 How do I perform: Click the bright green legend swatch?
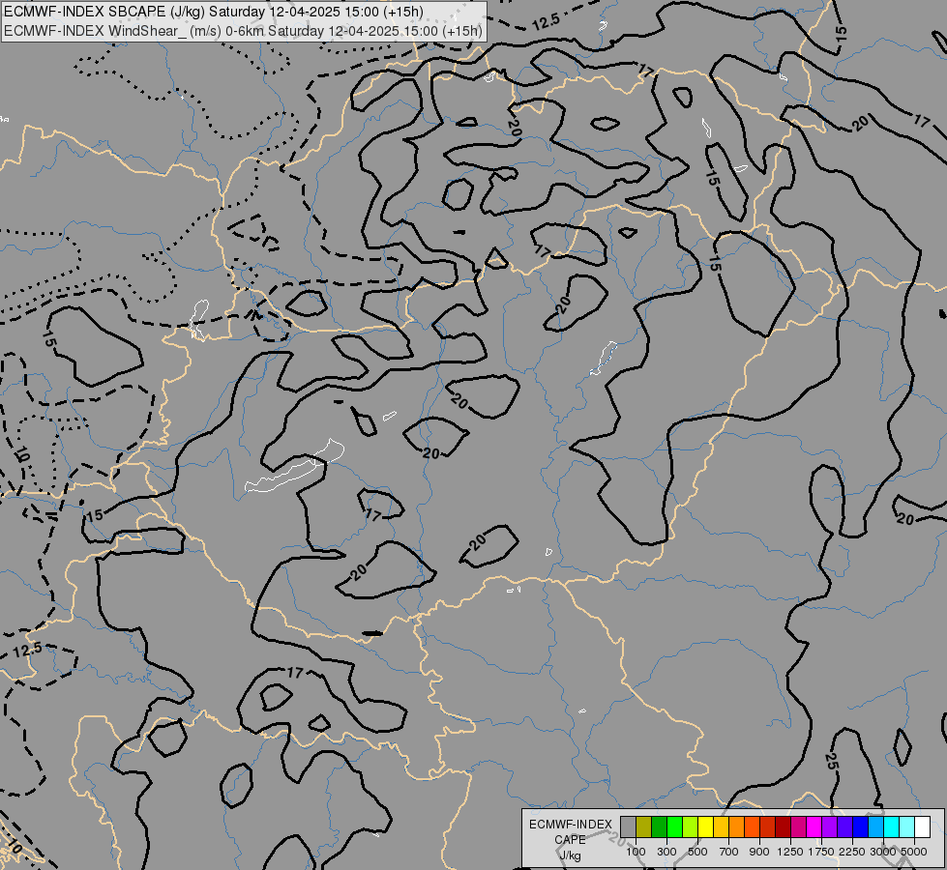(674, 827)
